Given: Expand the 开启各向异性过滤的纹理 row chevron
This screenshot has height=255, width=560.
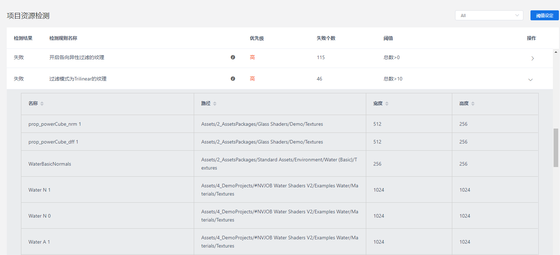Looking at the screenshot, I should pyautogui.click(x=532, y=58).
